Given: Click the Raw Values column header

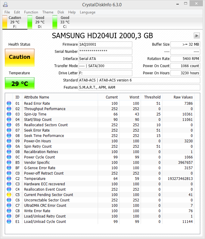Looking at the screenshot, I should point(178,97).
